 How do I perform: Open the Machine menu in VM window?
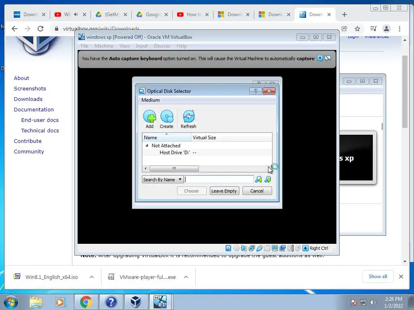pos(104,46)
